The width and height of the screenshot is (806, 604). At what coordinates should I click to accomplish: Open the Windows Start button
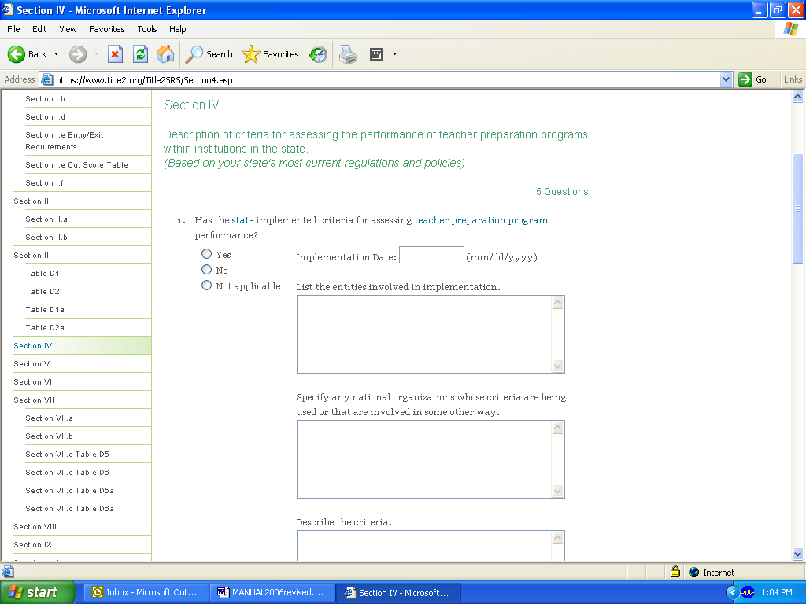pyautogui.click(x=37, y=592)
